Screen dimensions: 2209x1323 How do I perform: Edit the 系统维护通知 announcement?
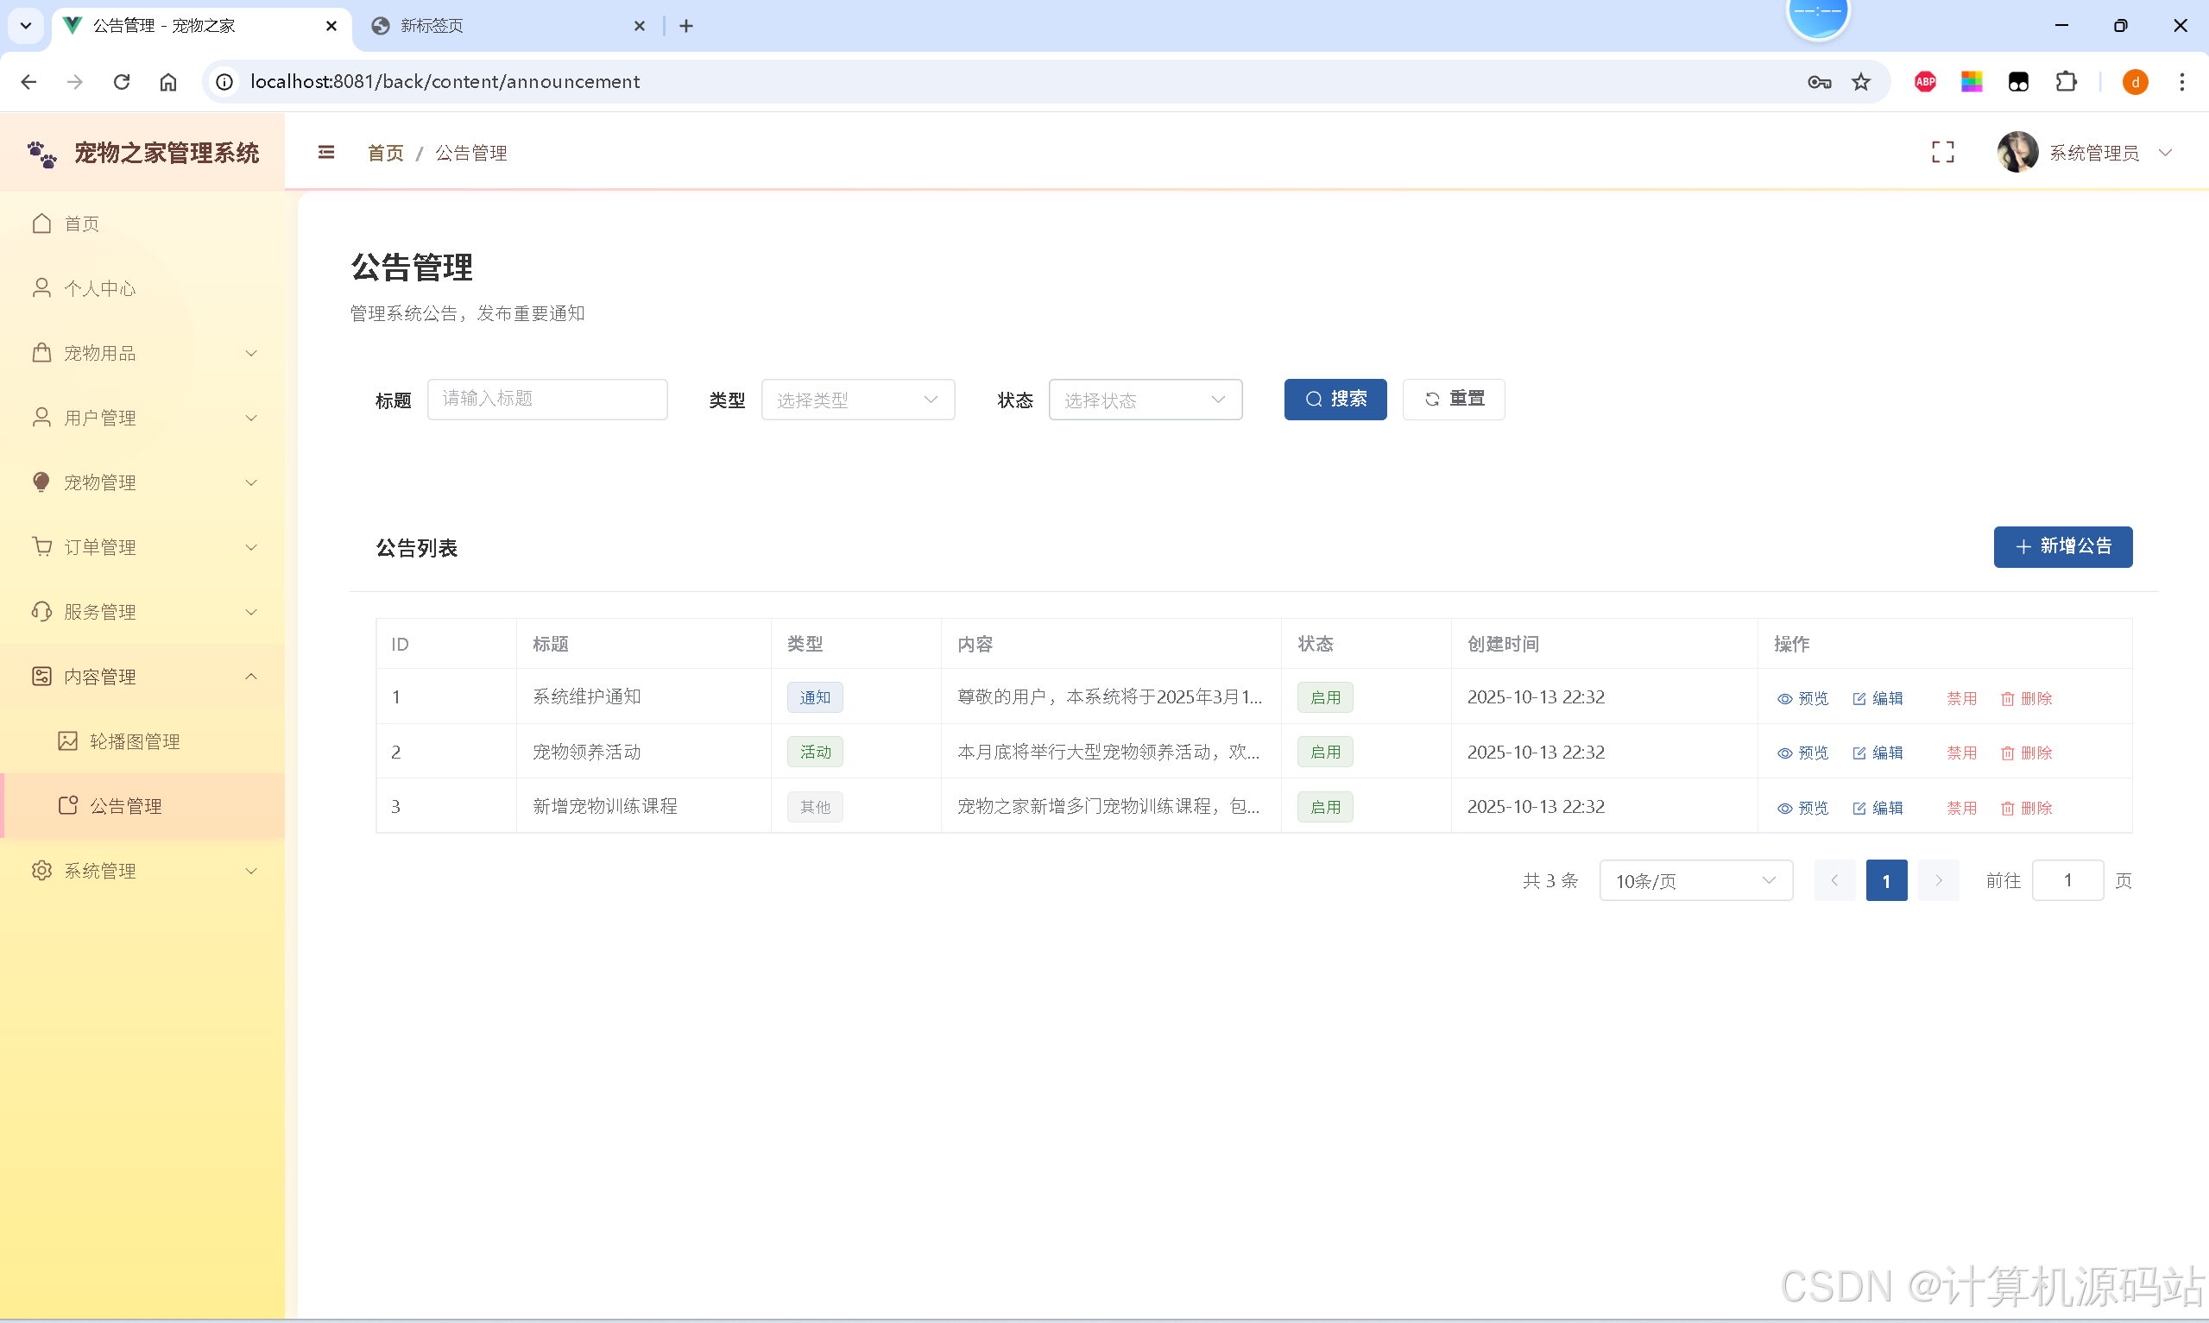pos(1877,698)
